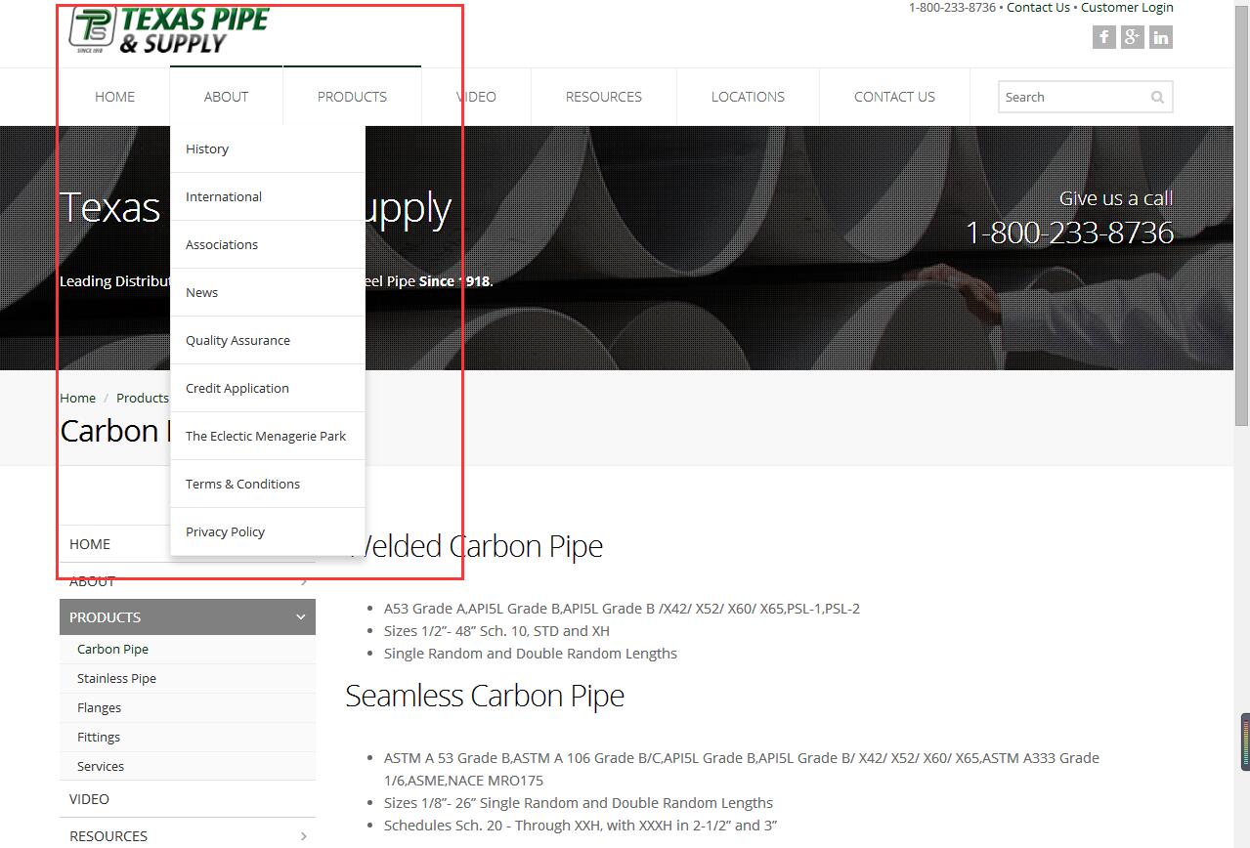Click the page's vertical scrollbar thumb
The height and width of the screenshot is (848, 1250).
tap(1241, 215)
